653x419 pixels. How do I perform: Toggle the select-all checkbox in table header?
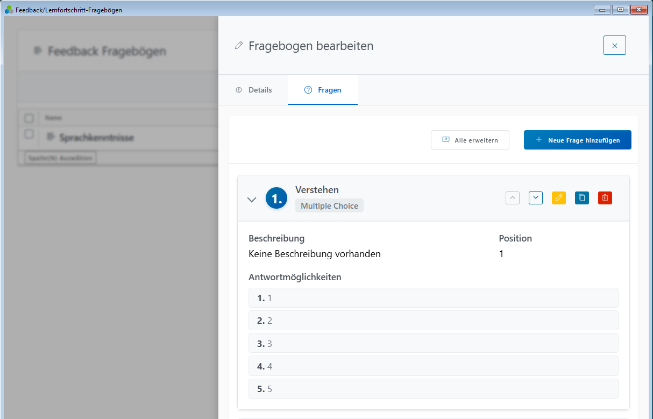(x=29, y=118)
